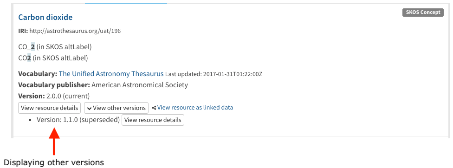Click the share icon beside linked data link
Image resolution: width=453 pixels, height=168 pixels.
pos(154,108)
